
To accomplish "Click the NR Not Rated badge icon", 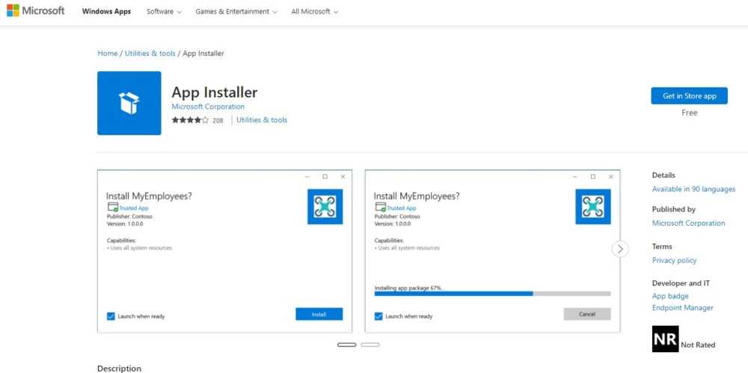I will (x=665, y=339).
